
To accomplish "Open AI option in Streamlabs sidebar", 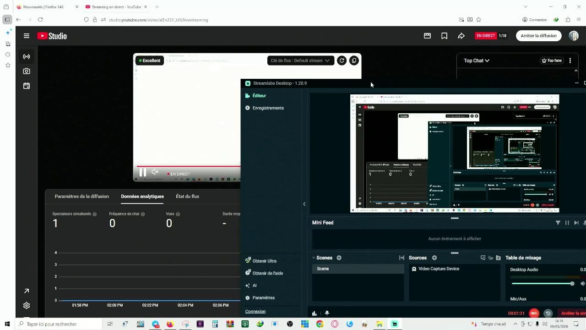I will (251, 286).
